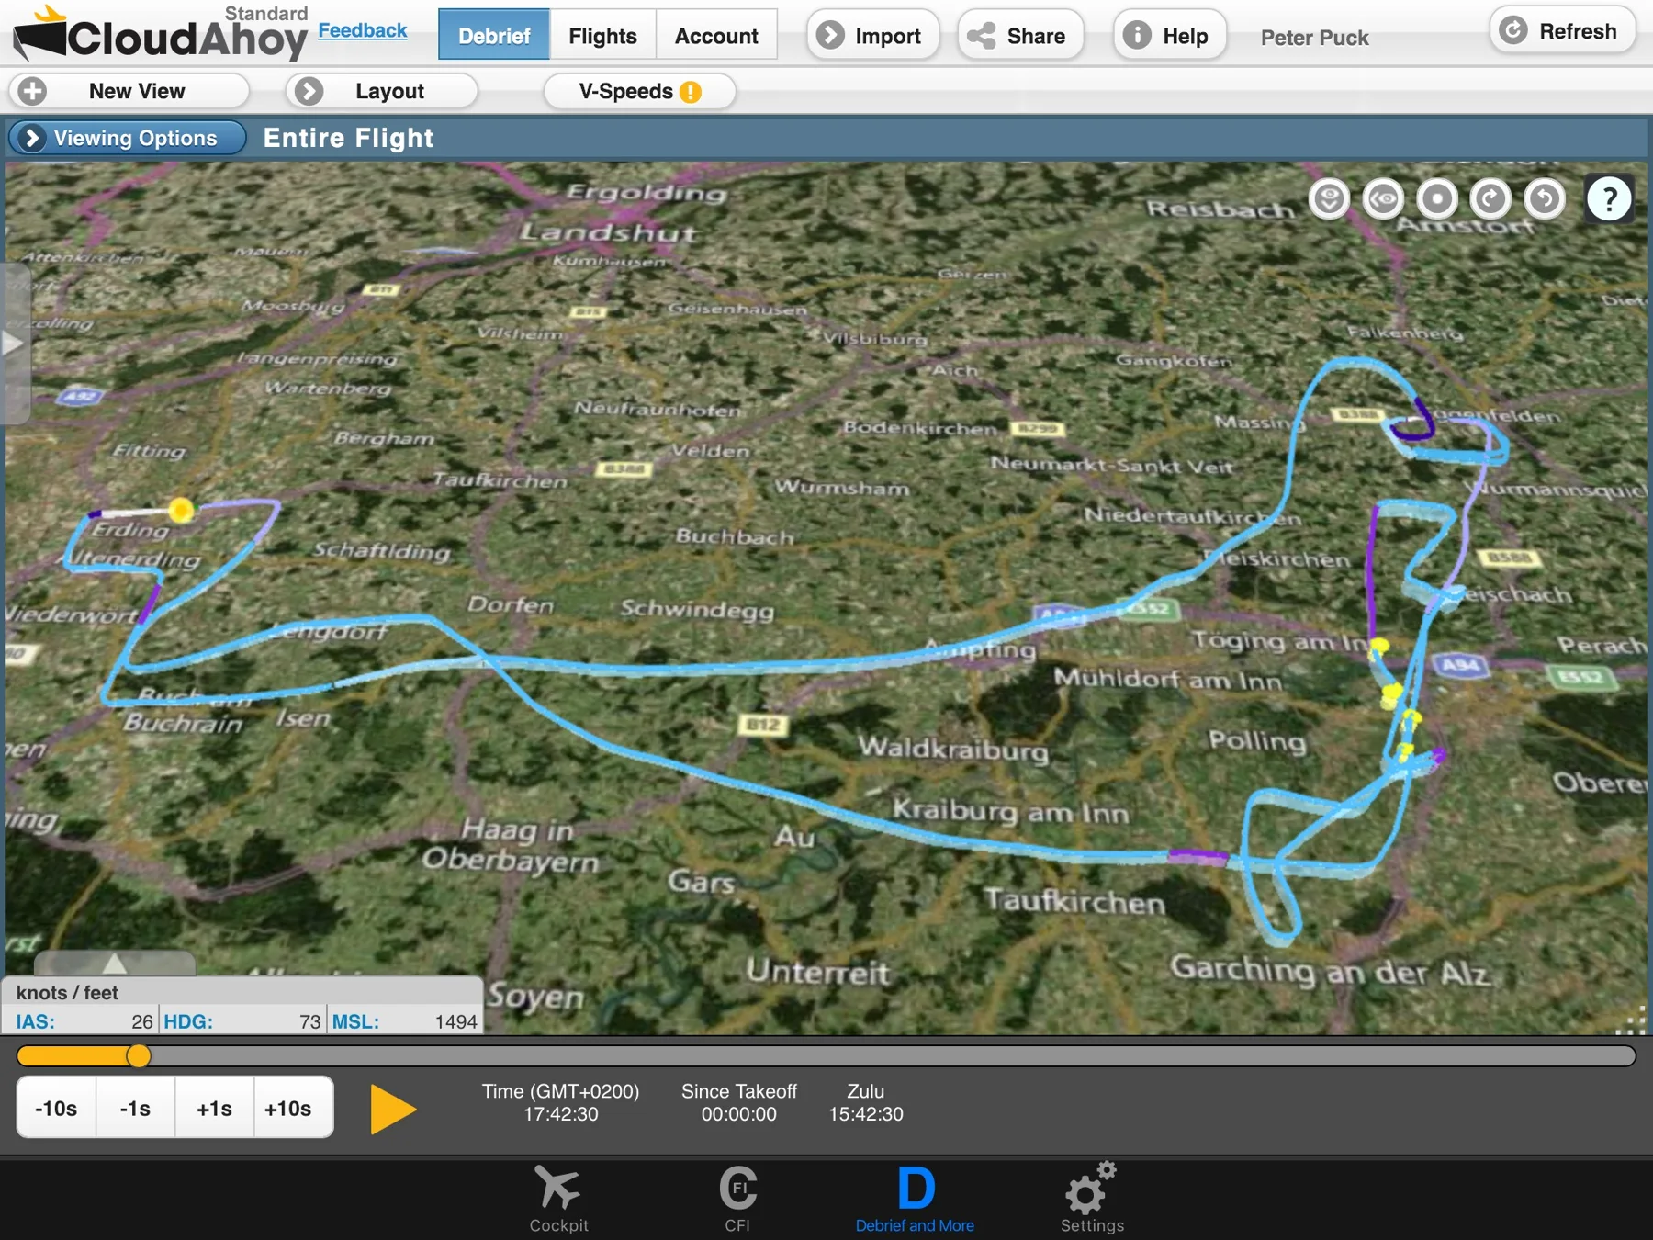
Task: Expand the Viewing Options panel
Action: 128,138
